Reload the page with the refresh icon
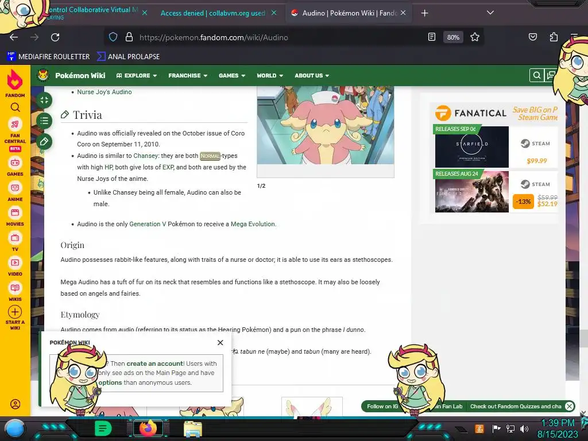The height and width of the screenshot is (441, 588). click(x=55, y=37)
